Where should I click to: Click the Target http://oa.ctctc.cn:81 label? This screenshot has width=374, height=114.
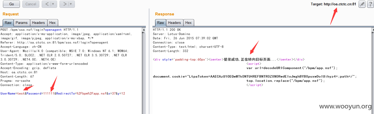coord(333,4)
